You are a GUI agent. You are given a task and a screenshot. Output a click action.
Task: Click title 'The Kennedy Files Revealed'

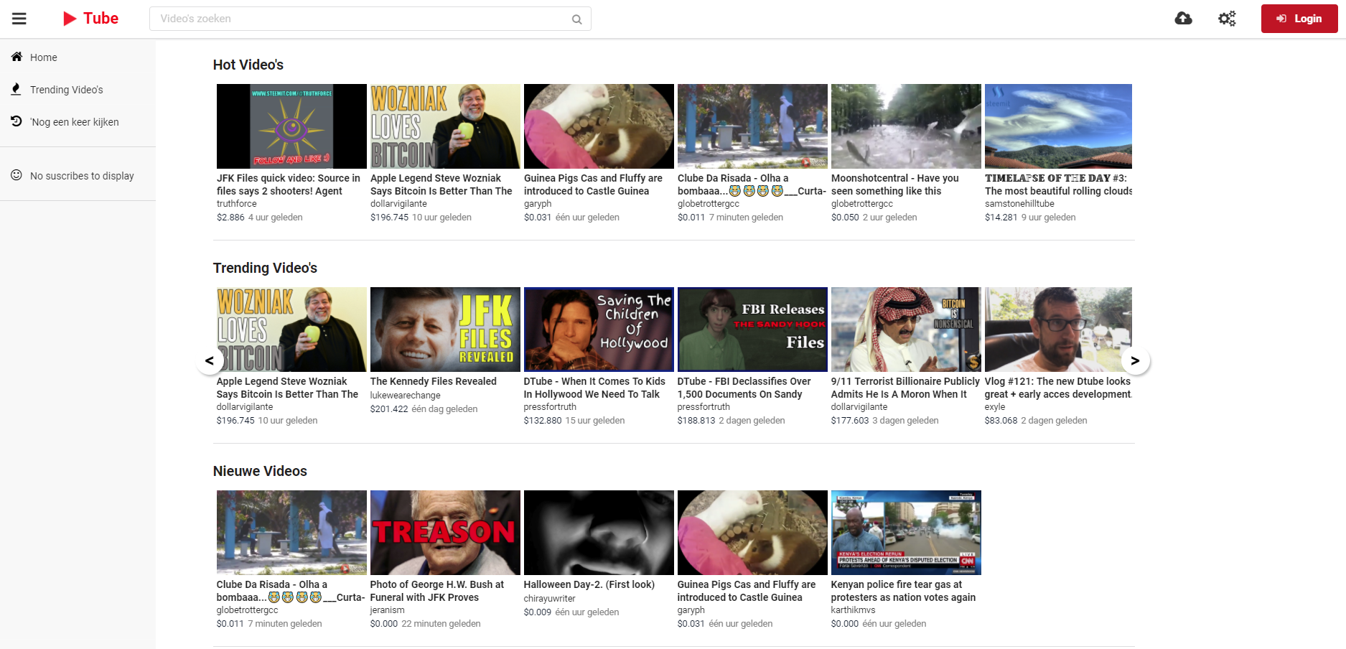click(434, 381)
